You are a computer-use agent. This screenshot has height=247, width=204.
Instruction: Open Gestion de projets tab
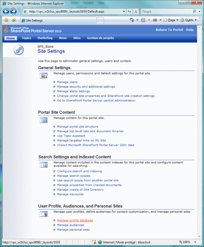click(x=100, y=38)
